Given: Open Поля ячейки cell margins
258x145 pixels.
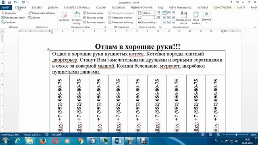Looking at the screenshot, I should (196, 18).
